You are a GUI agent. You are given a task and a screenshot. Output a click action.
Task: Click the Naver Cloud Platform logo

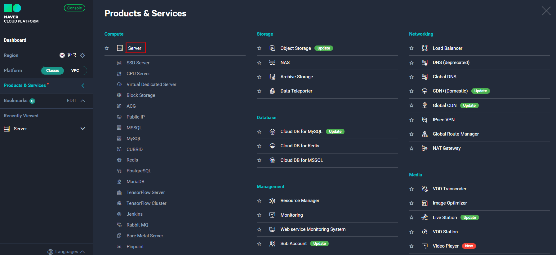pyautogui.click(x=21, y=14)
